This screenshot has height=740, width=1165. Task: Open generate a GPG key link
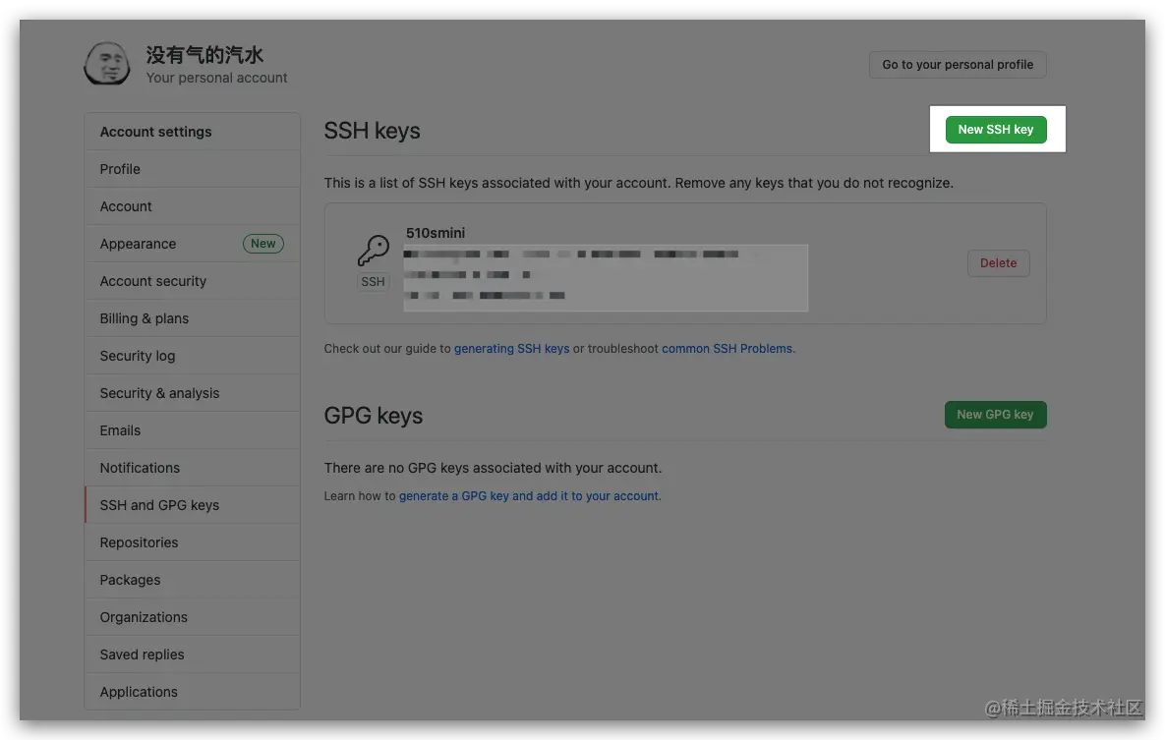(529, 495)
